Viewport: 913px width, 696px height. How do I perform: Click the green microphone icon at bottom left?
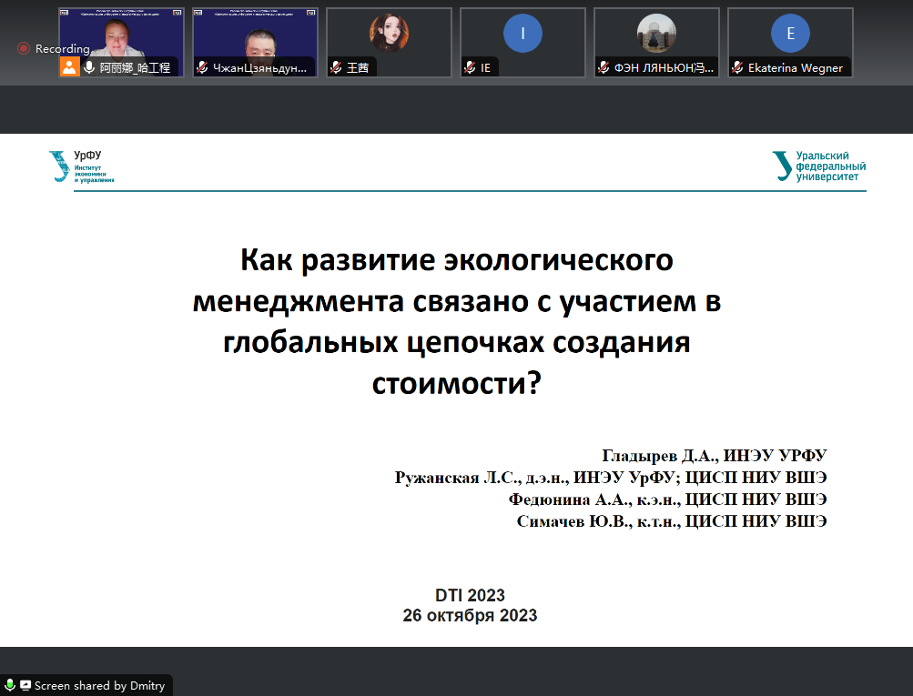click(10, 685)
